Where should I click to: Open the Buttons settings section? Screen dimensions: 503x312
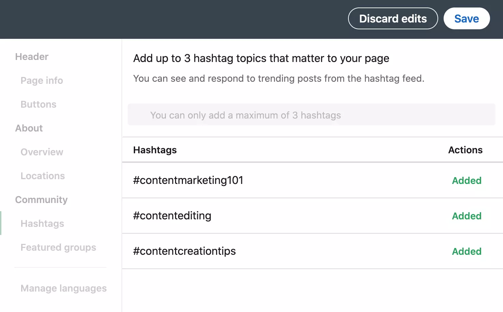point(38,104)
